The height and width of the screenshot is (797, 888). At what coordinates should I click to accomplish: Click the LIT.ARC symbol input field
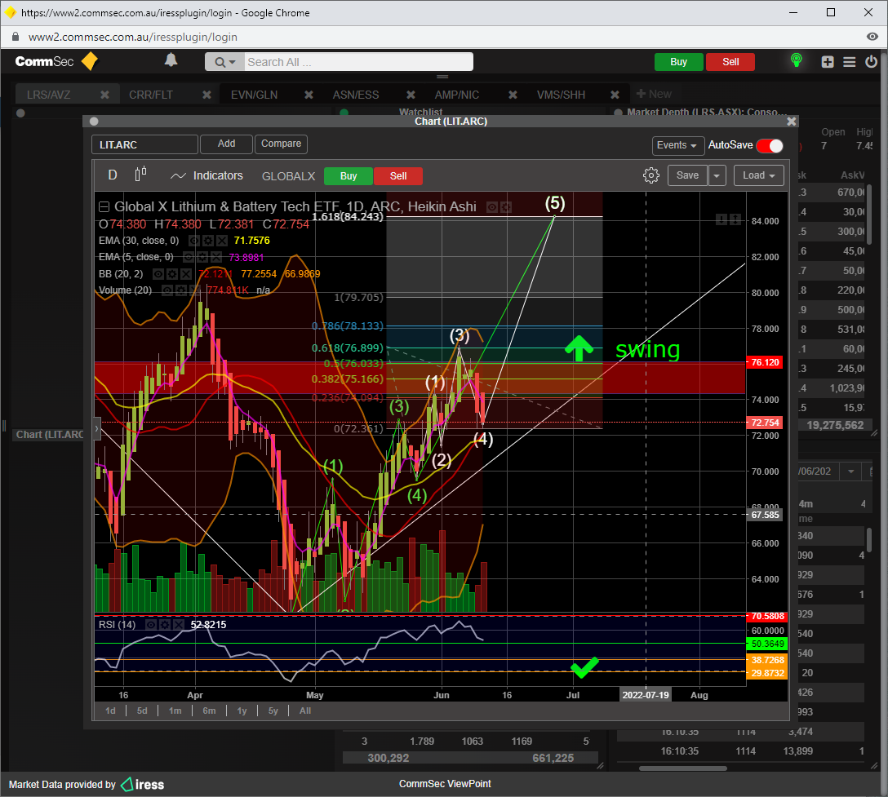(145, 144)
